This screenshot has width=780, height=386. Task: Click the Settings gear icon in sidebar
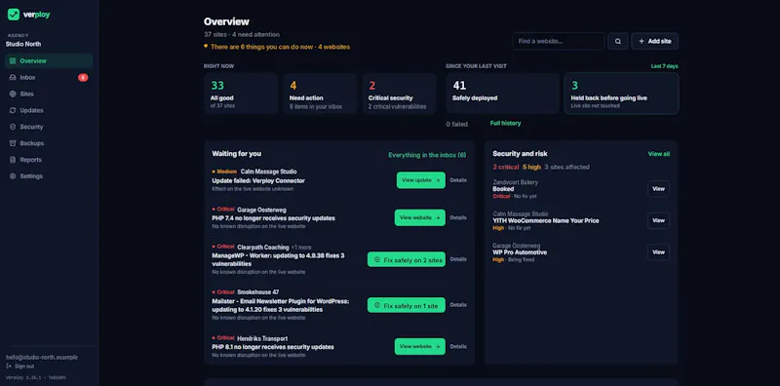pos(13,176)
